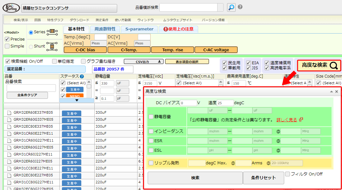
Task: Switch to the 周波数特性 tab
Action: (105, 29)
